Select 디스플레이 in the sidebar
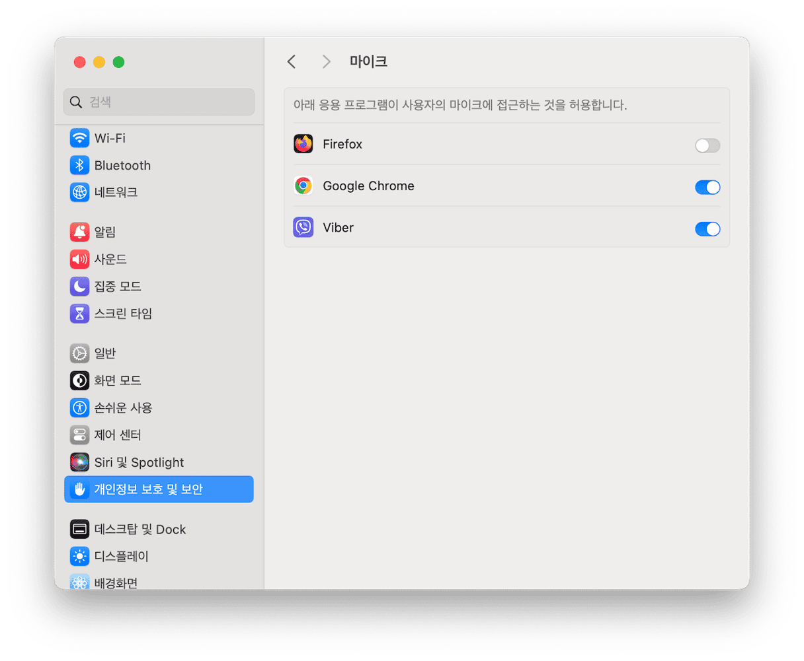 point(121,556)
